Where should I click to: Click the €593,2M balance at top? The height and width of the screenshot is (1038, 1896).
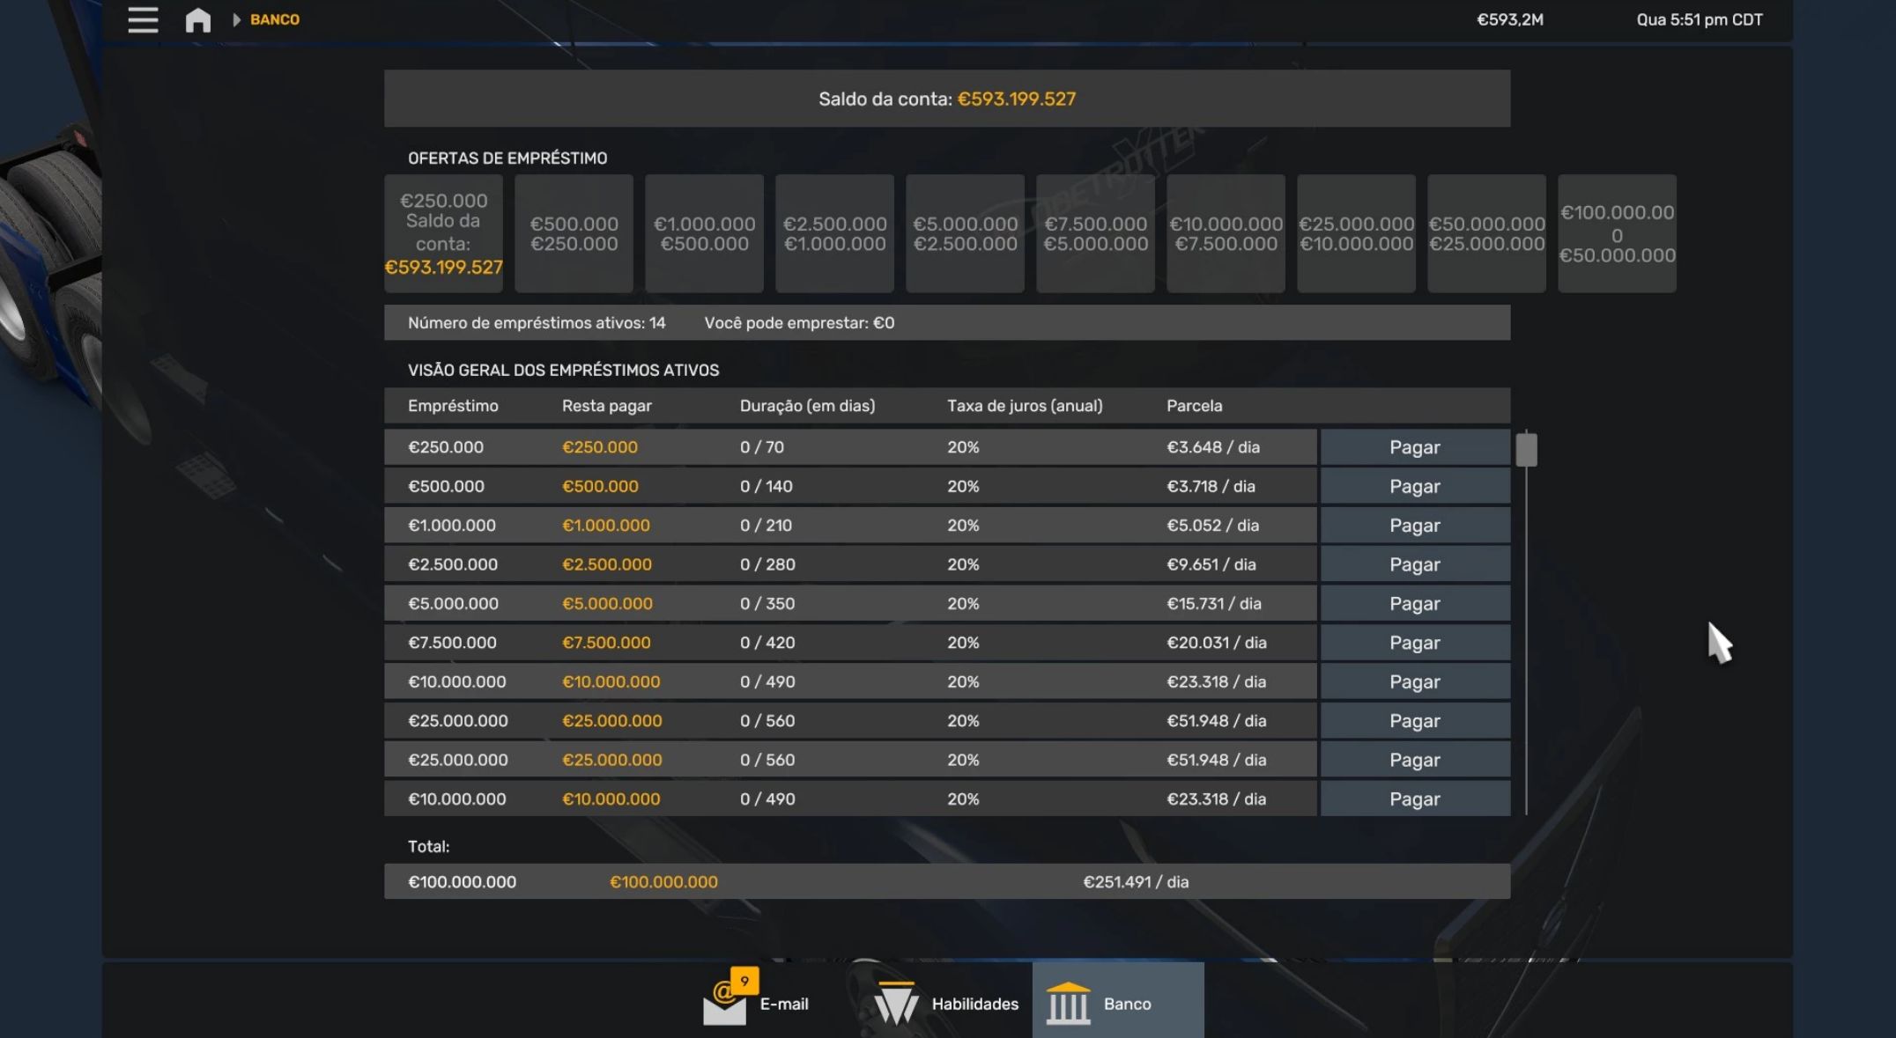point(1509,19)
